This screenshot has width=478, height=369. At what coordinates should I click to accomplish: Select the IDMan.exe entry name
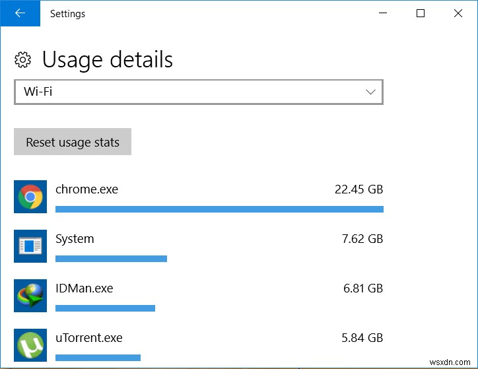[84, 288]
